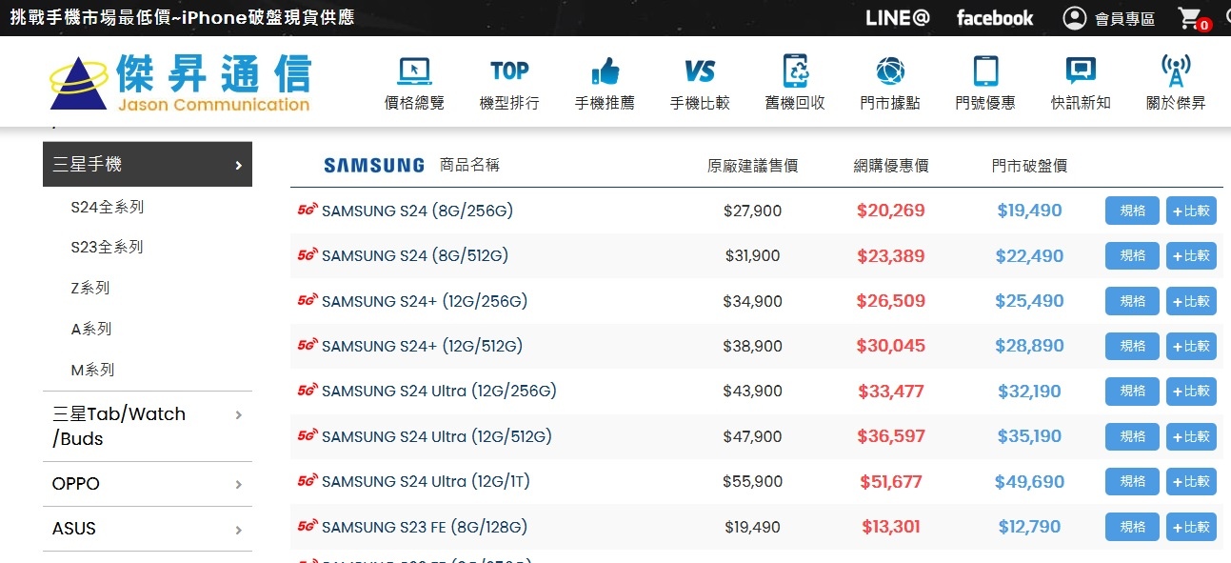Image resolution: width=1231 pixels, height=563 pixels.
Task: Click the $20,269 online price
Action: point(891,211)
